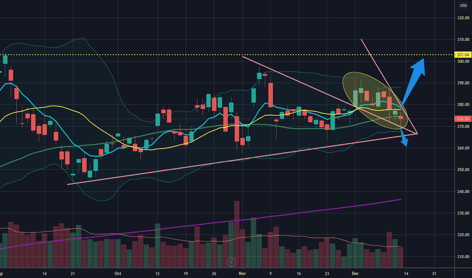Viewport: 472px width, 278px height.
Task: Click the 270.00 price axis label
Action: [x=463, y=126]
